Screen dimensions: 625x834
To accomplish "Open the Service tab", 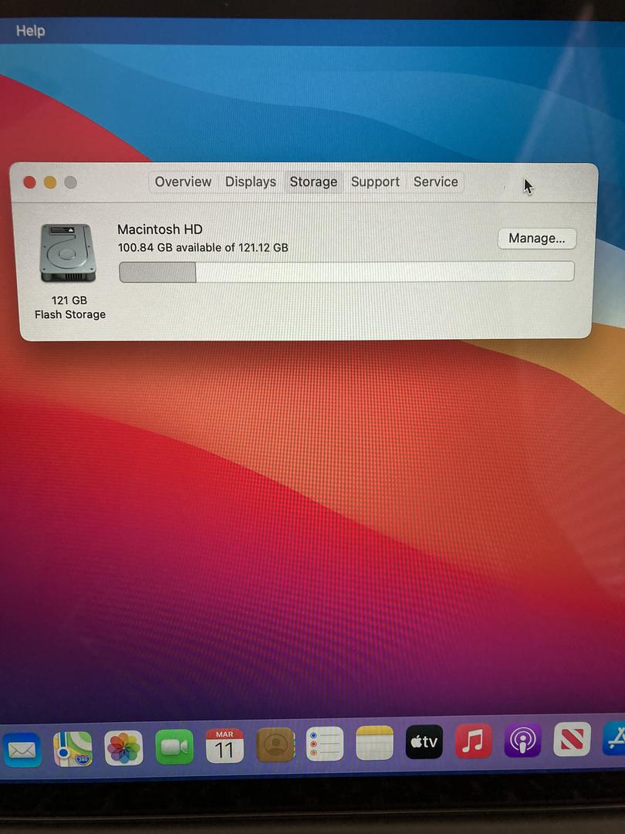I will point(436,182).
